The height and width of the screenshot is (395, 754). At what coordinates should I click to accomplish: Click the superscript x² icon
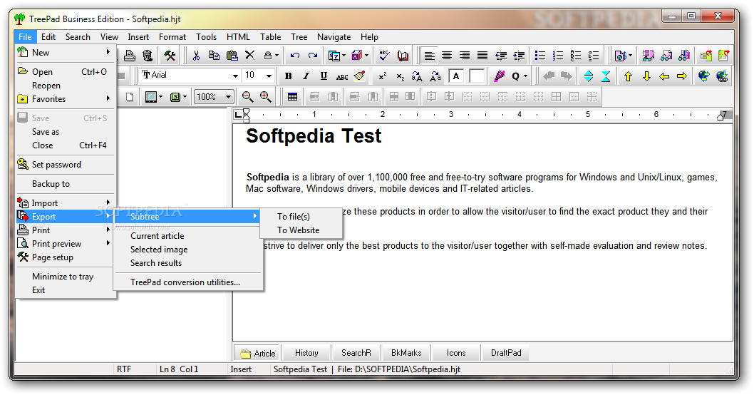click(x=383, y=76)
